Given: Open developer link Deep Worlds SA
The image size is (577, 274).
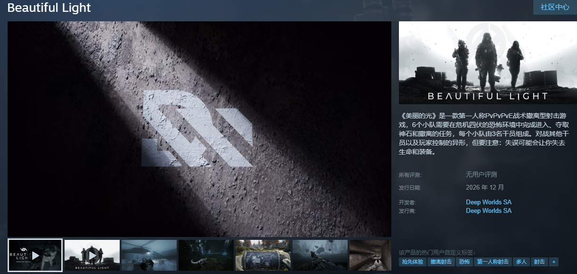Looking at the screenshot, I should tap(488, 202).
